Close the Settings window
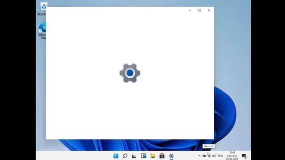285x160 pixels. (209, 10)
